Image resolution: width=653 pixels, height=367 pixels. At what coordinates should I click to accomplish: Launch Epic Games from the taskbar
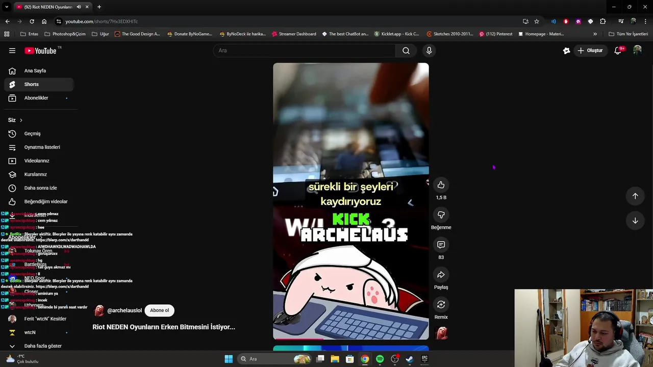[x=424, y=359]
